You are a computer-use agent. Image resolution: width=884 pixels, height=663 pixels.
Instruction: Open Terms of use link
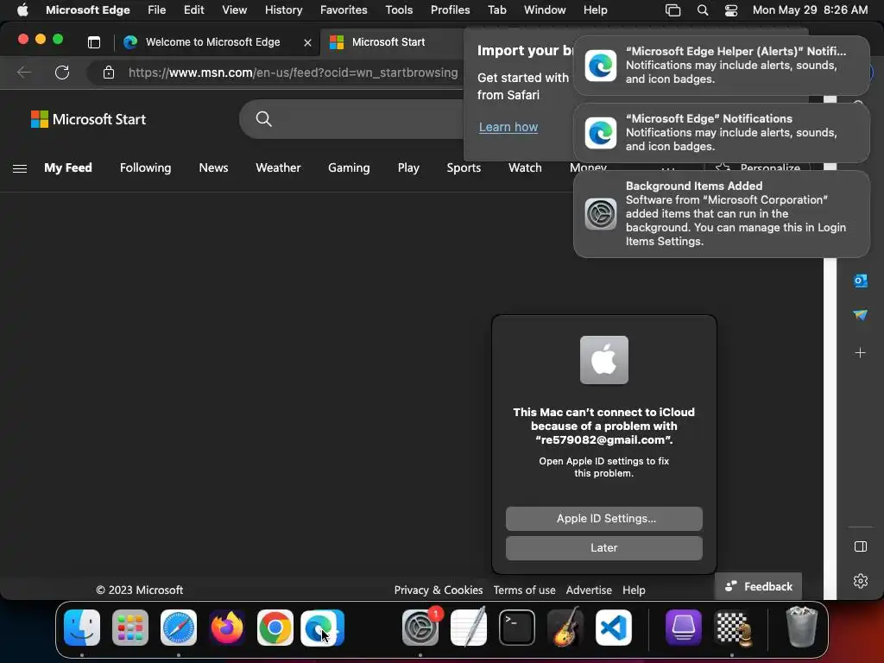524,590
